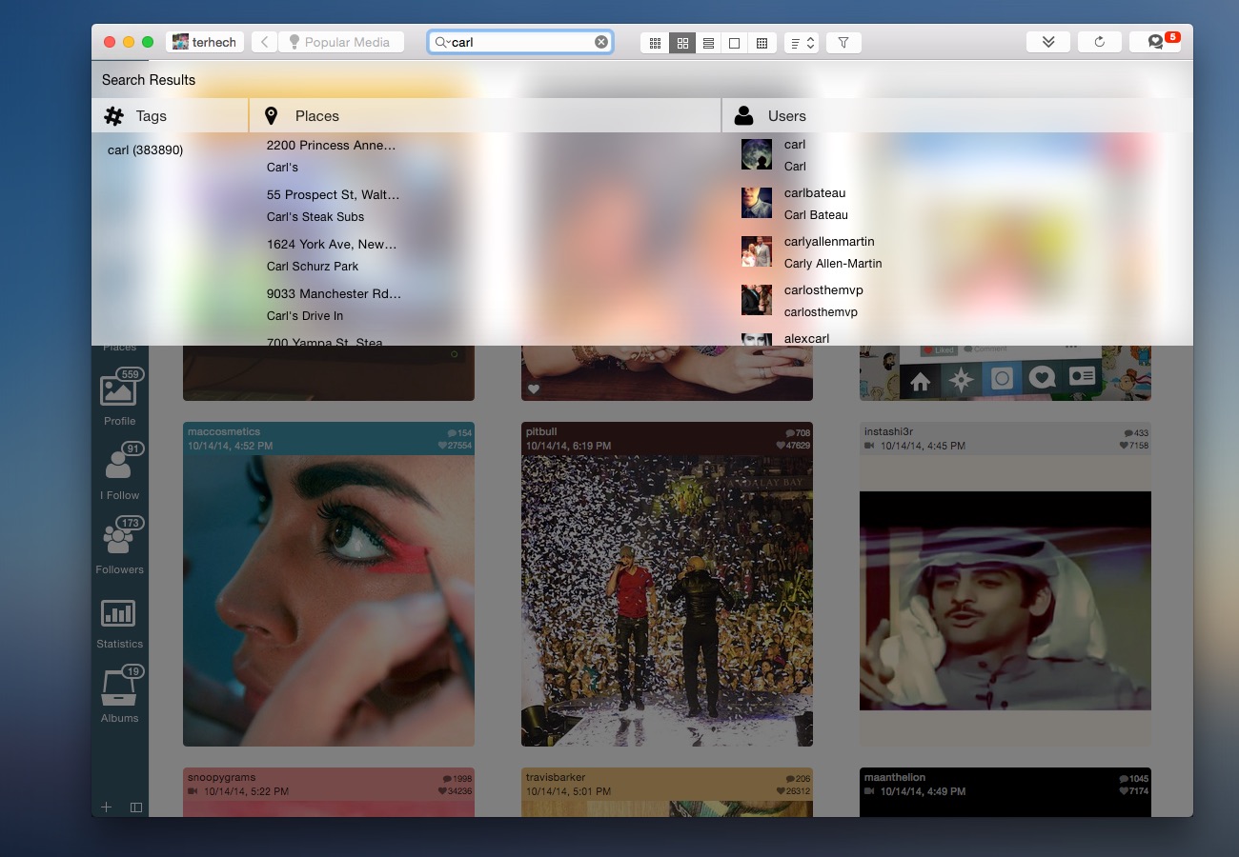Select the carl (383890) tag result
This screenshot has height=857, width=1239.
coord(145,150)
